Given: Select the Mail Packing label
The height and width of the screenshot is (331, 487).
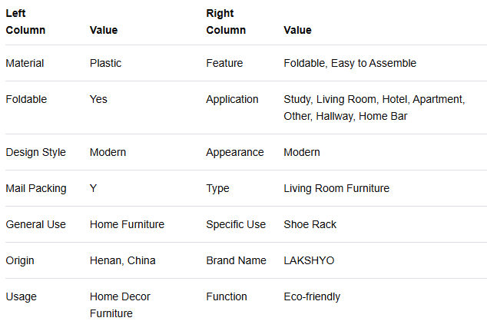Looking at the screenshot, I should pyautogui.click(x=36, y=188).
